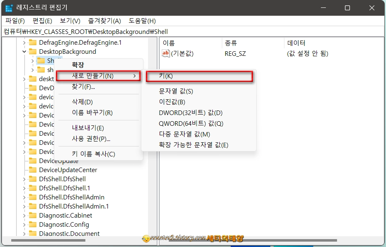The image size is (386, 247).
Task: Expand the DfsShell.DfsShellAdmin tree node
Action: tap(24, 197)
